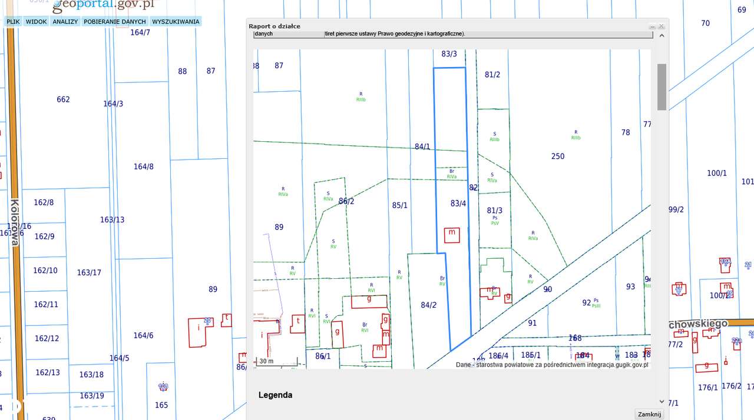The width and height of the screenshot is (754, 420).
Task: Click parcel label 84/2 in the report
Action: (429, 305)
